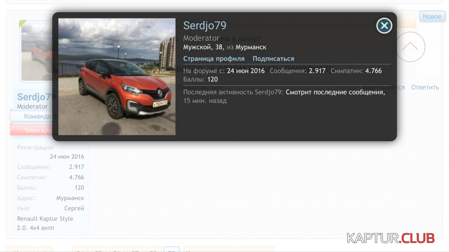Screen dimensions: 449x252
Task: Click Сообщения 2.917 in post sidebar
Action: click(x=76, y=167)
